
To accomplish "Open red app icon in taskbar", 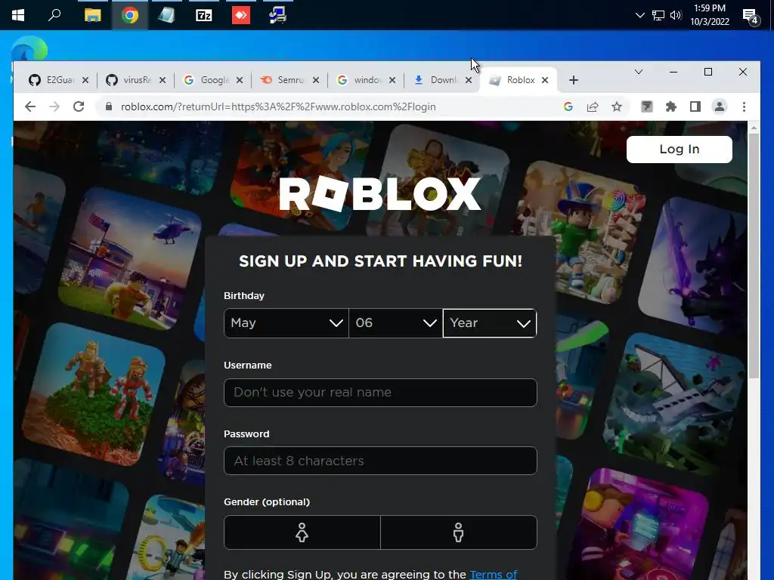I will [241, 15].
